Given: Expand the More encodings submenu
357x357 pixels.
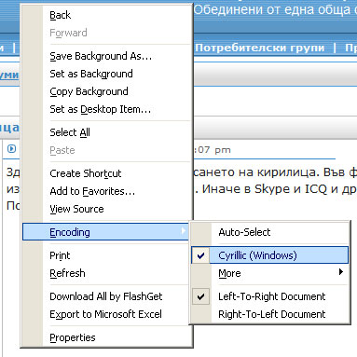Looking at the screenshot, I should click(269, 273).
